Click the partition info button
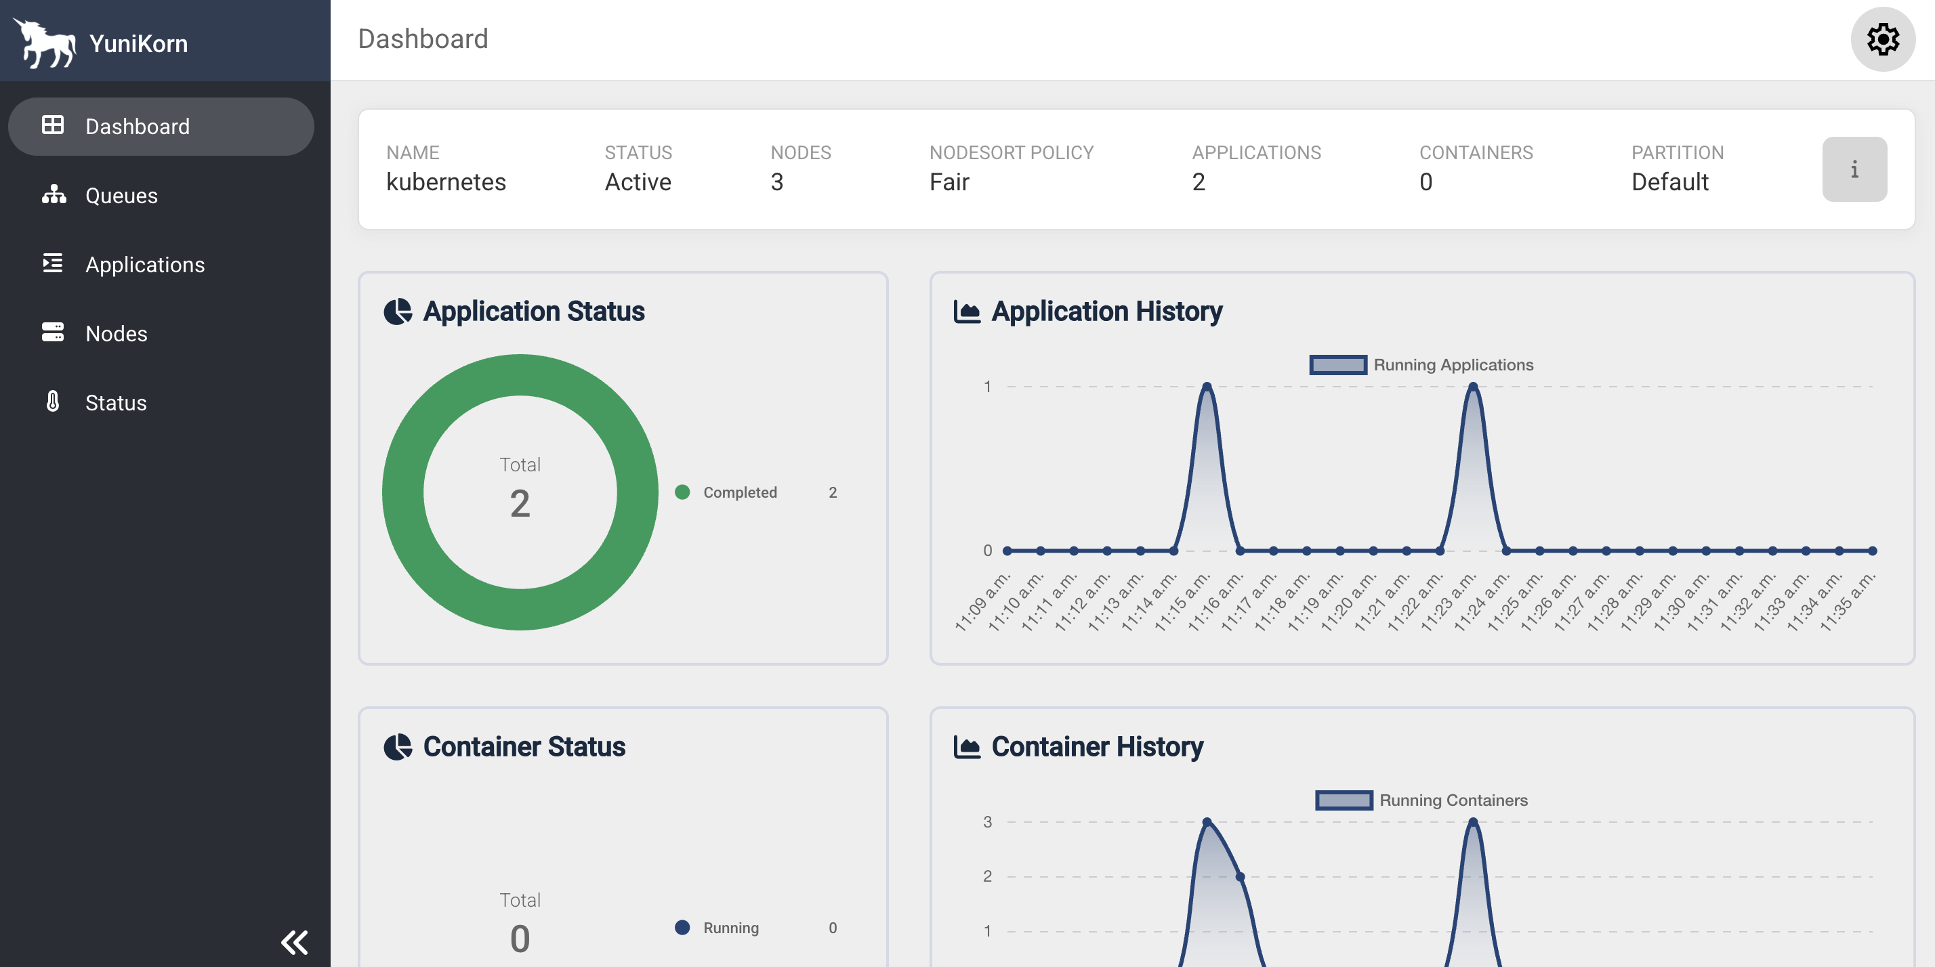 (1854, 169)
